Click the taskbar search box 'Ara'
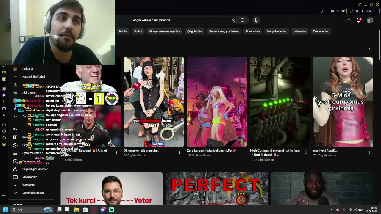This screenshot has width=381, height=214. [32, 210]
